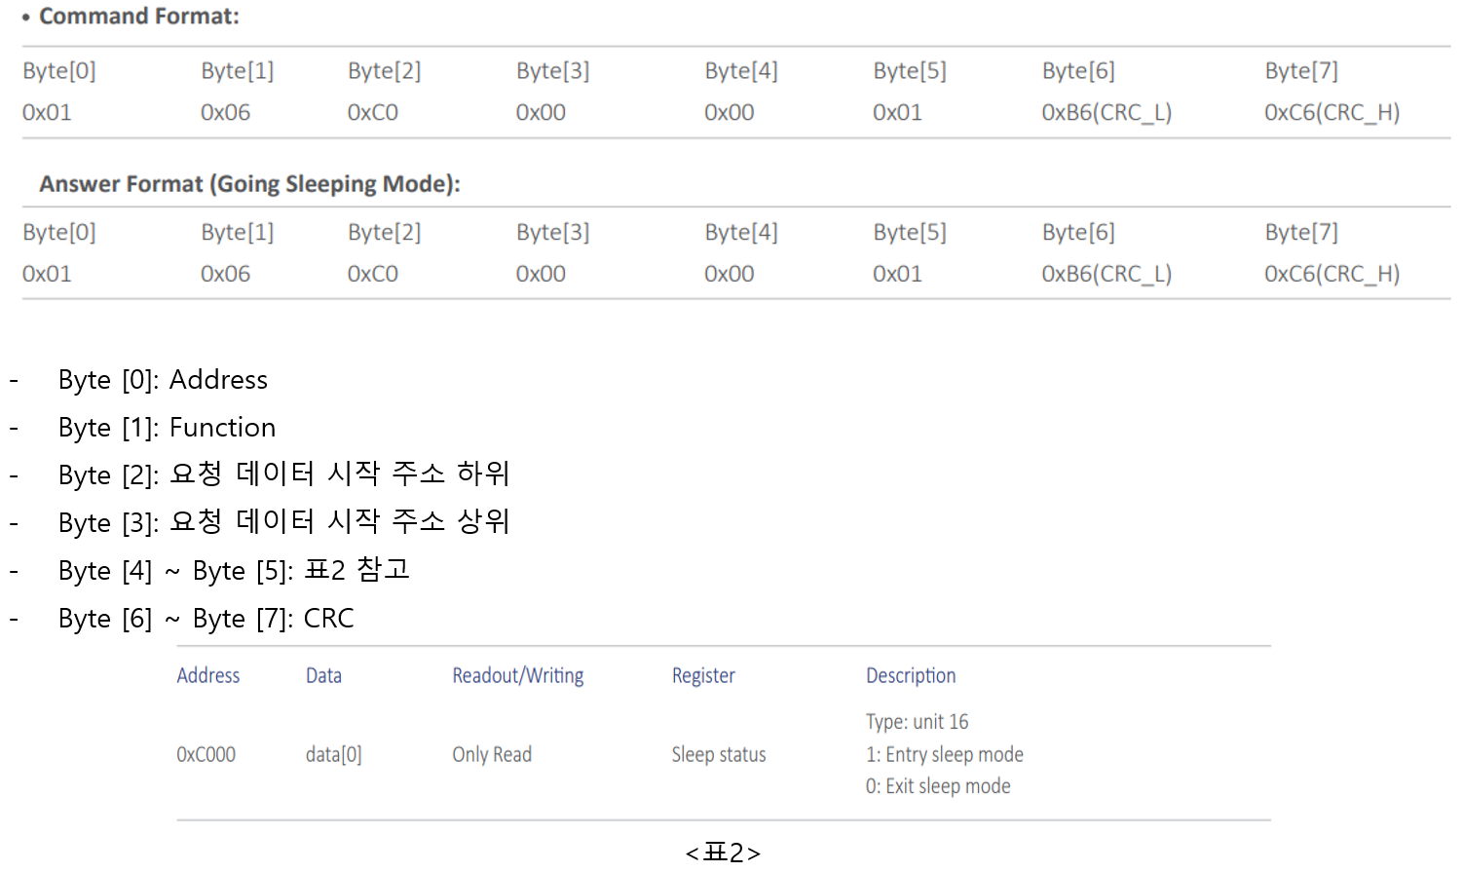Click the "Byte [1]: Function" list line
Image resolution: width=1463 pixels, height=872 pixels.
click(167, 428)
